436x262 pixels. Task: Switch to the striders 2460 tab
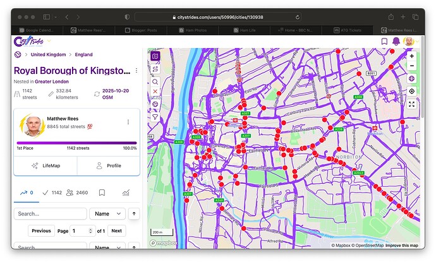[77, 193]
